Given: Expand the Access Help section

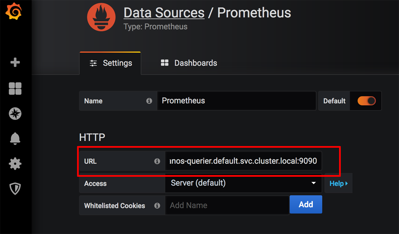Looking at the screenshot, I should tap(338, 183).
